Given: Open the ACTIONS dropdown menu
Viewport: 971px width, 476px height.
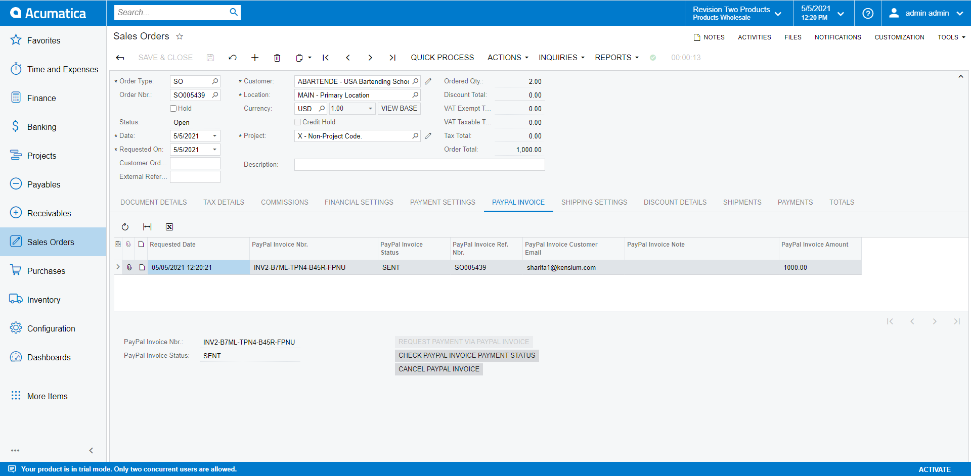Looking at the screenshot, I should (508, 58).
